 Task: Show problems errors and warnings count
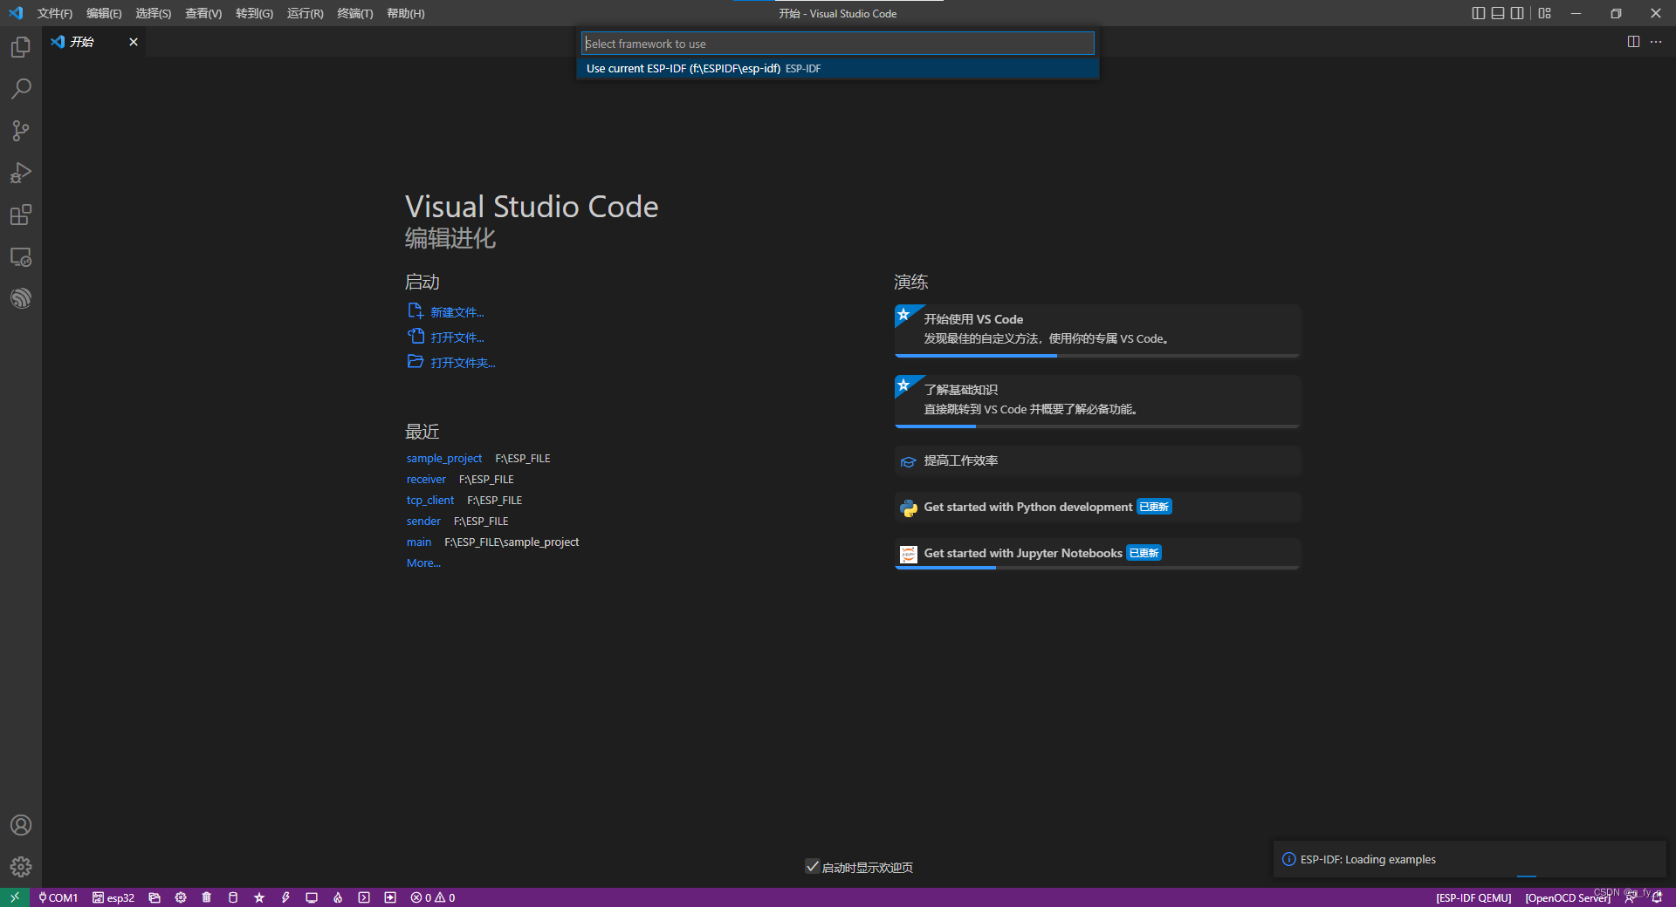tap(433, 897)
